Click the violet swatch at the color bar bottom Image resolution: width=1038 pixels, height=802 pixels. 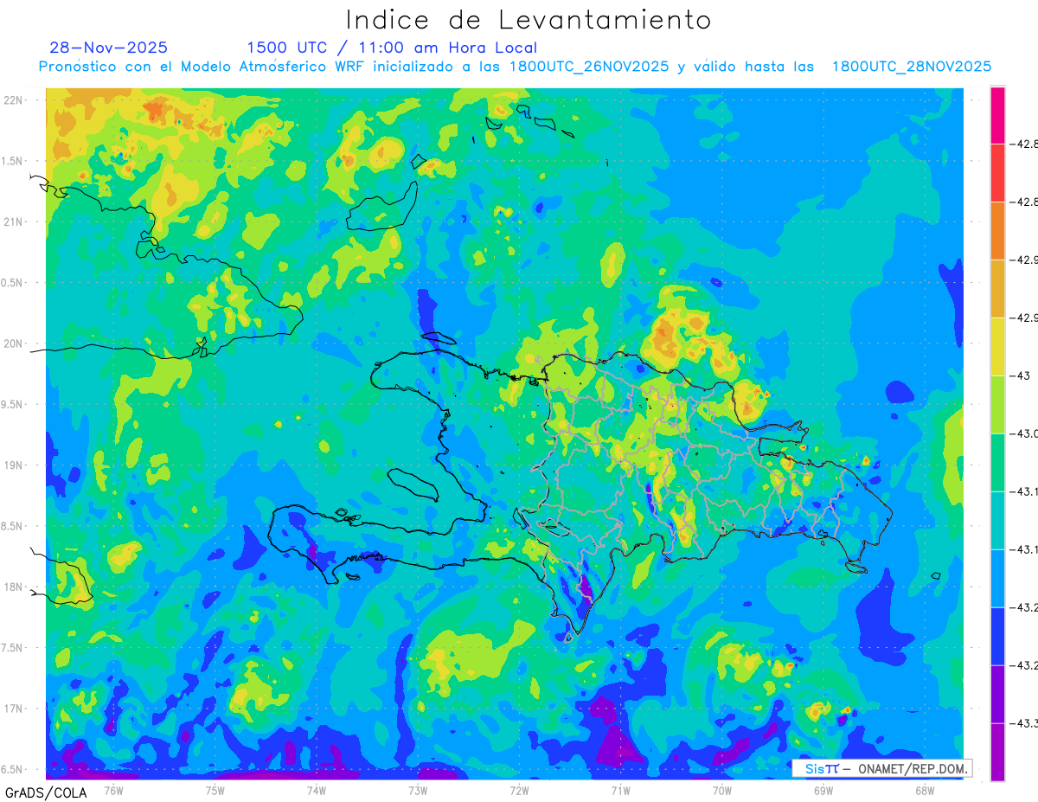[997, 752]
